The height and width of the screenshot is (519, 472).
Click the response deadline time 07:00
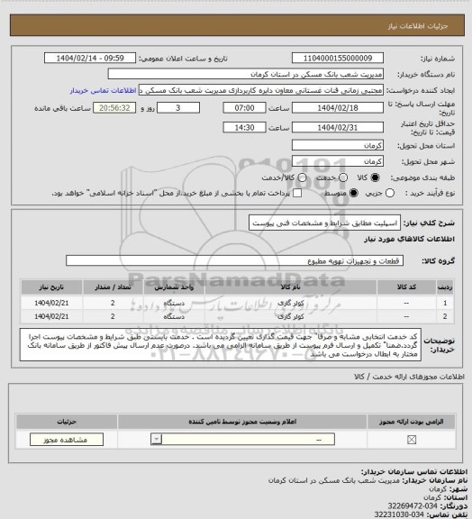click(x=245, y=108)
